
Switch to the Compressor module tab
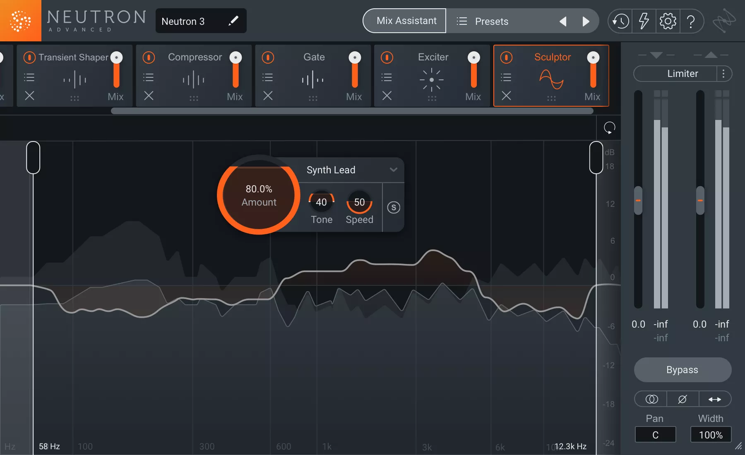point(195,57)
